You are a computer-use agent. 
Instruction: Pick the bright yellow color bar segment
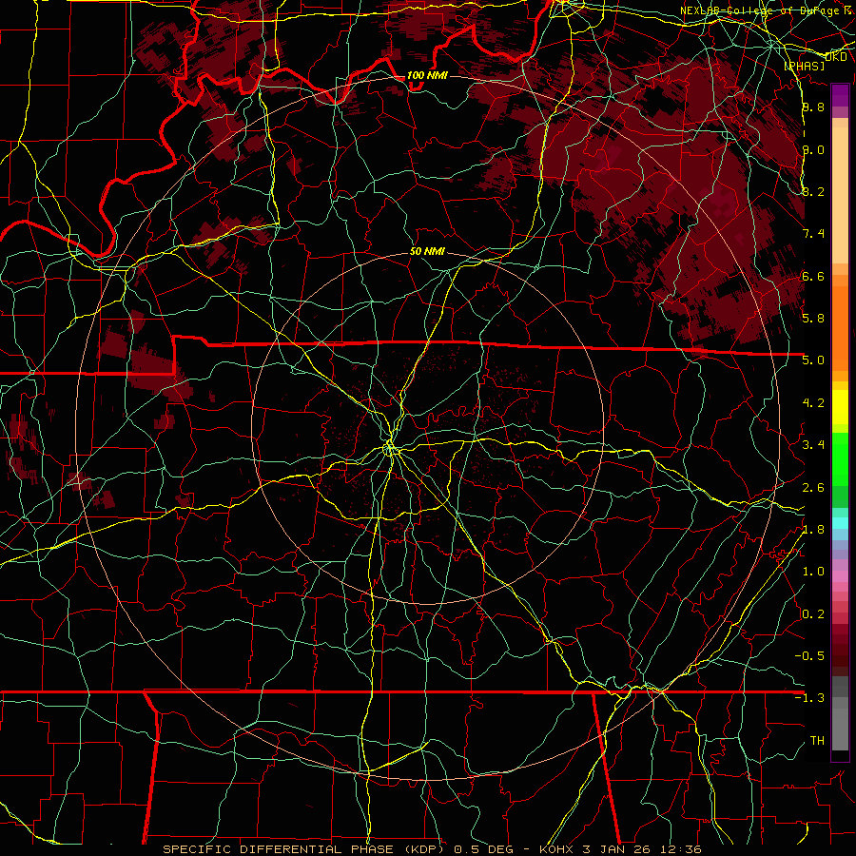840,407
